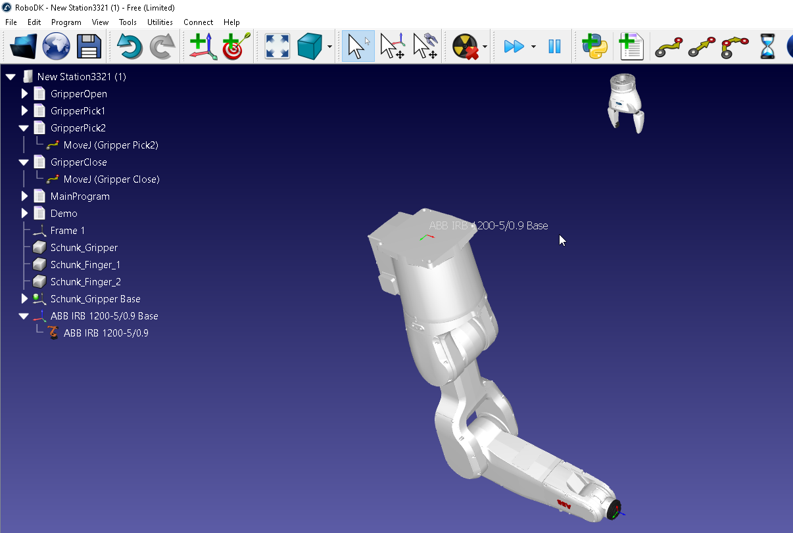Activate the select arrow tool
Screen dimensions: 793x533
pyautogui.click(x=358, y=47)
